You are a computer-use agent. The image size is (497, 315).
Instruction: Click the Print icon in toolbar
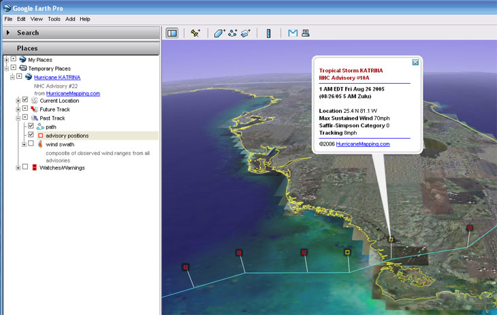(x=306, y=33)
